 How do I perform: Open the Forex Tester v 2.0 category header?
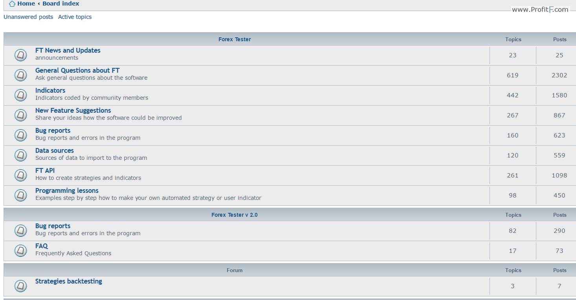235,215
